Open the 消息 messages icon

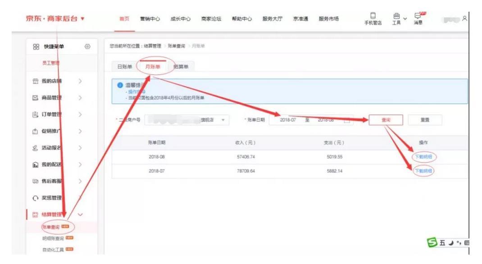tap(418, 16)
